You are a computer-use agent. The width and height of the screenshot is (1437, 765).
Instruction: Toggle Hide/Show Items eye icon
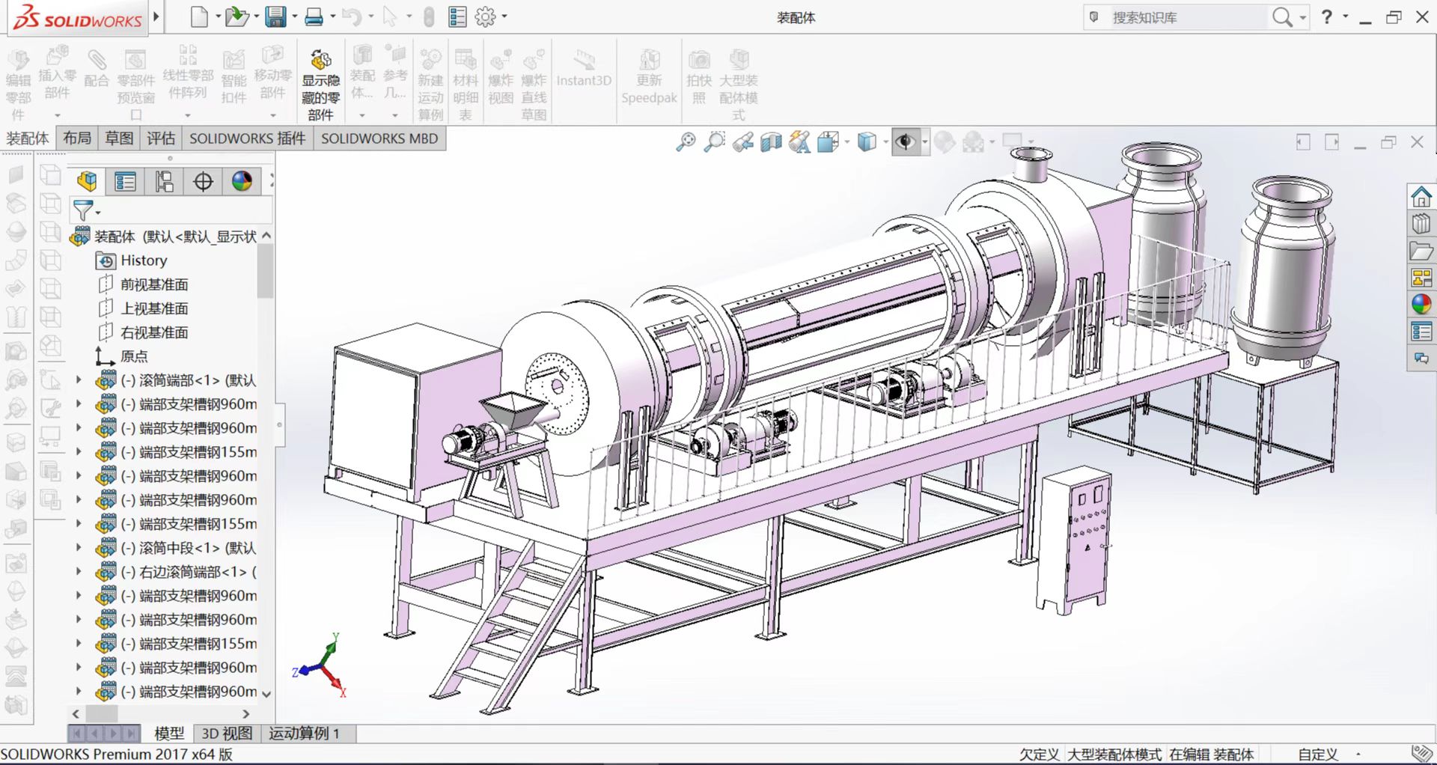(906, 141)
